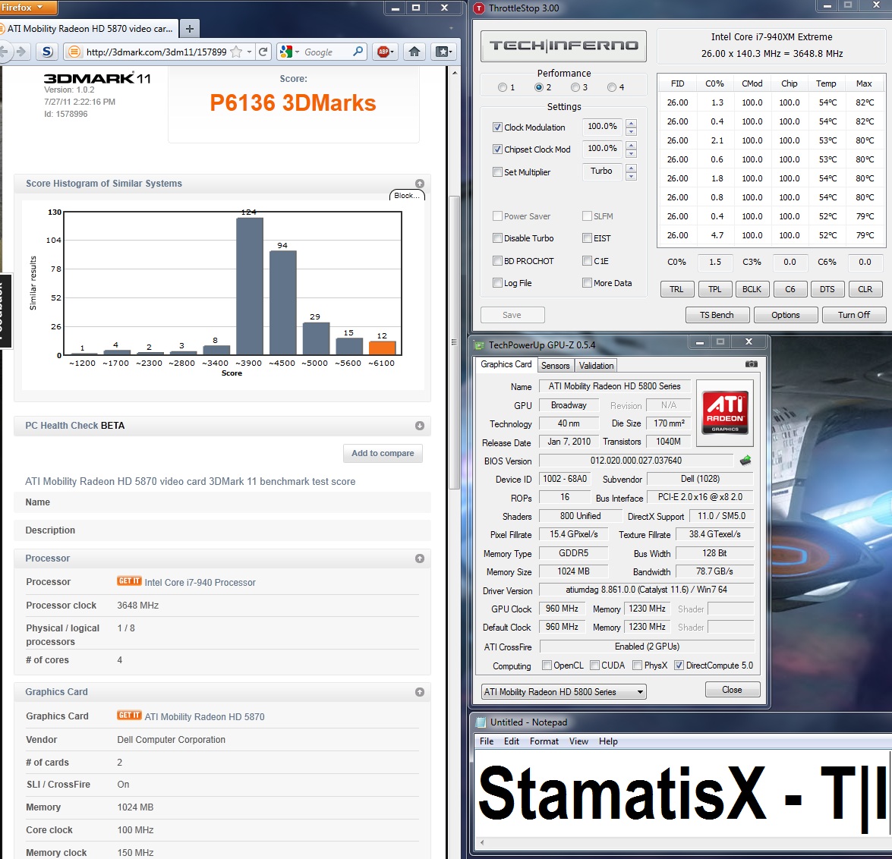
Task: Click the BCLK button
Action: [x=752, y=289]
